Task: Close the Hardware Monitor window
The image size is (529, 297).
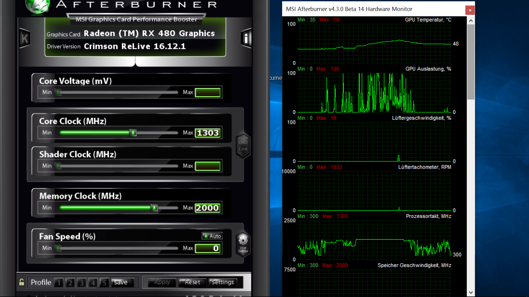Action: click(470, 10)
